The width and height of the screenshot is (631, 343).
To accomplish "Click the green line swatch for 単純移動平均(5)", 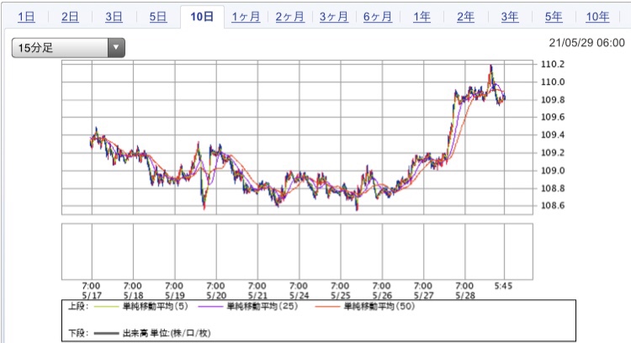I will (106, 307).
